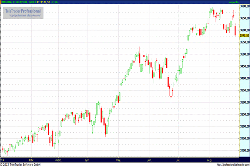
Task: Click the last red candle at right edge
Action: pos(235,30)
